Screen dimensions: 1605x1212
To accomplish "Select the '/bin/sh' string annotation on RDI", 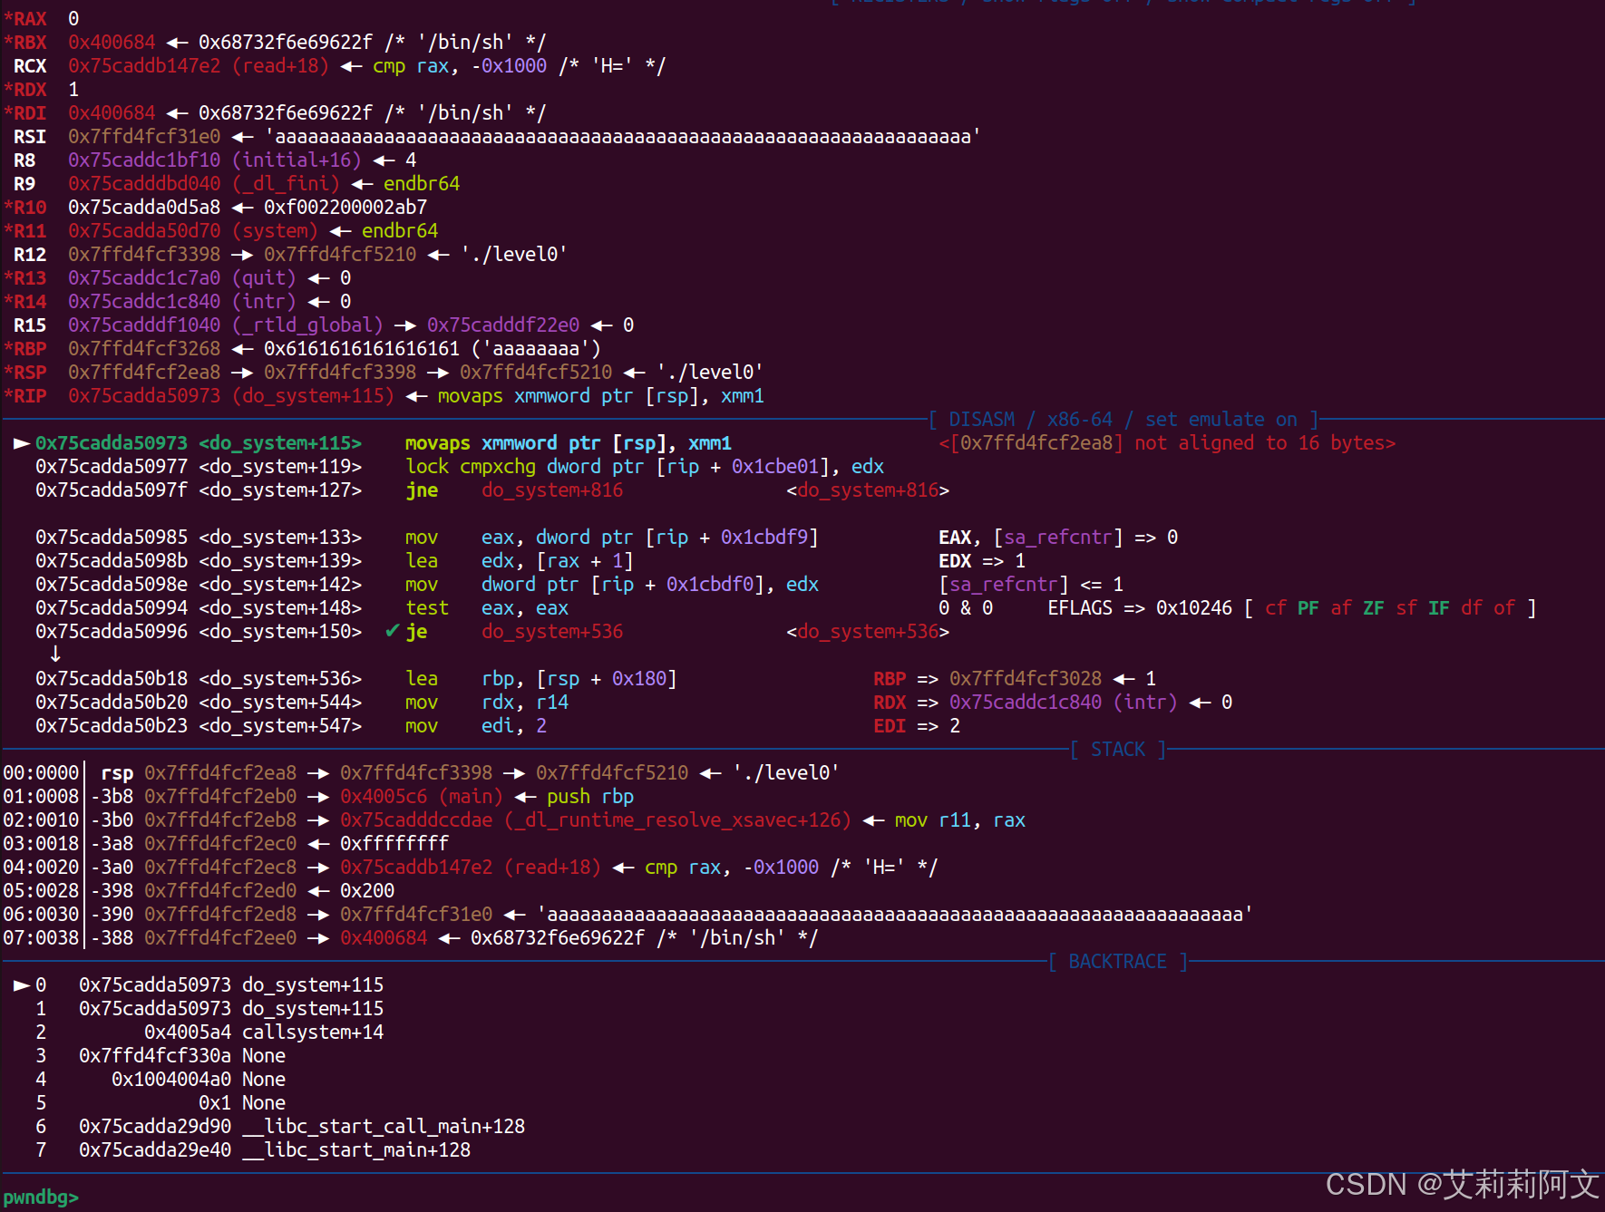I will pyautogui.click(x=464, y=112).
